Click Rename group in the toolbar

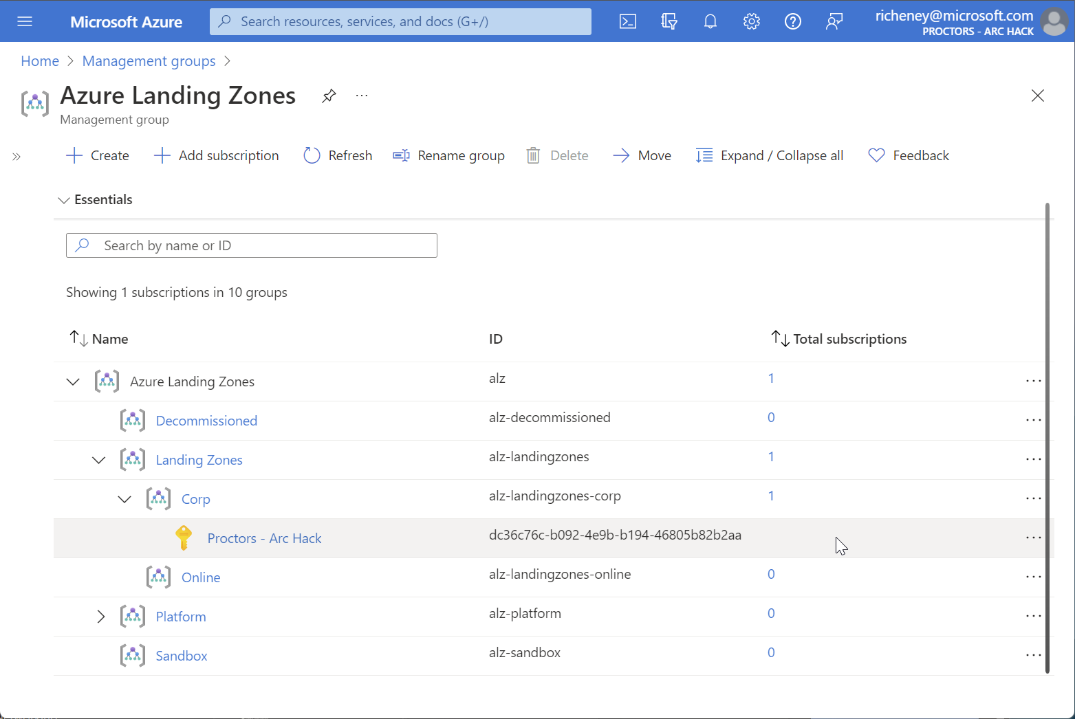(x=448, y=155)
